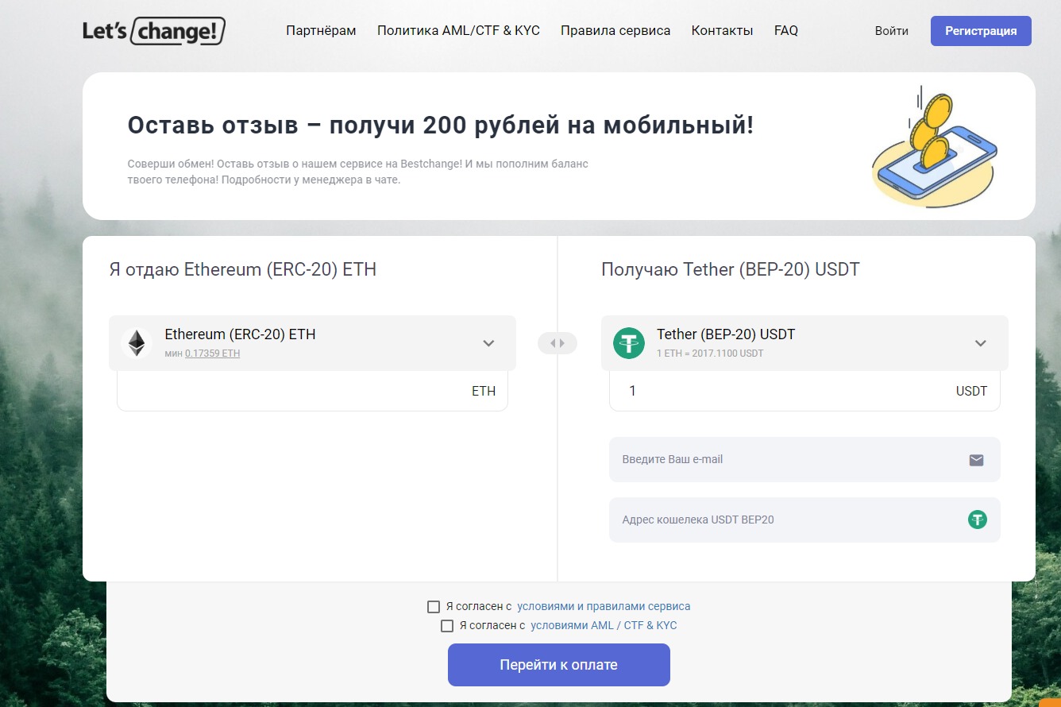Click the Перейти к оплате button
1061x707 pixels.
(559, 665)
